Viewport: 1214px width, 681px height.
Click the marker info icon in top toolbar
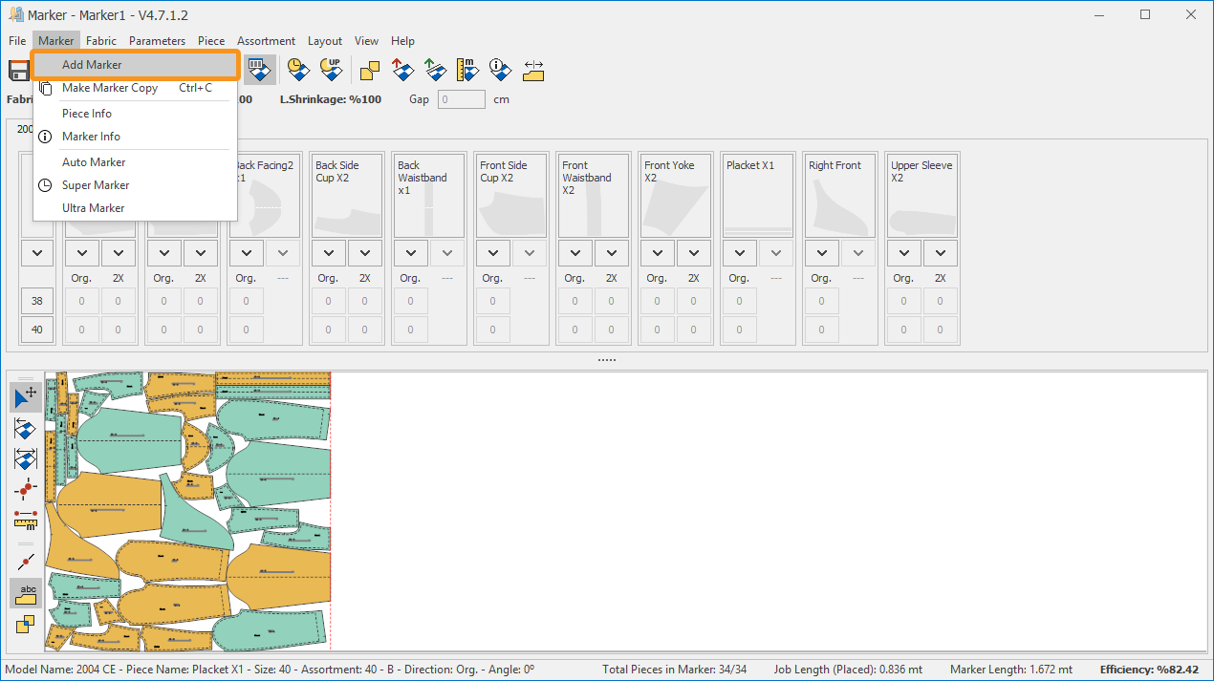[x=500, y=70]
